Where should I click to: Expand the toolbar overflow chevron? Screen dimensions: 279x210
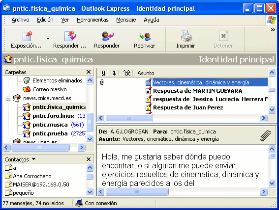[273, 29]
